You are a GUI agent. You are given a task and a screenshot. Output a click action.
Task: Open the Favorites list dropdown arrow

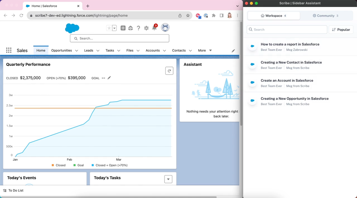pyautogui.click(x=114, y=28)
